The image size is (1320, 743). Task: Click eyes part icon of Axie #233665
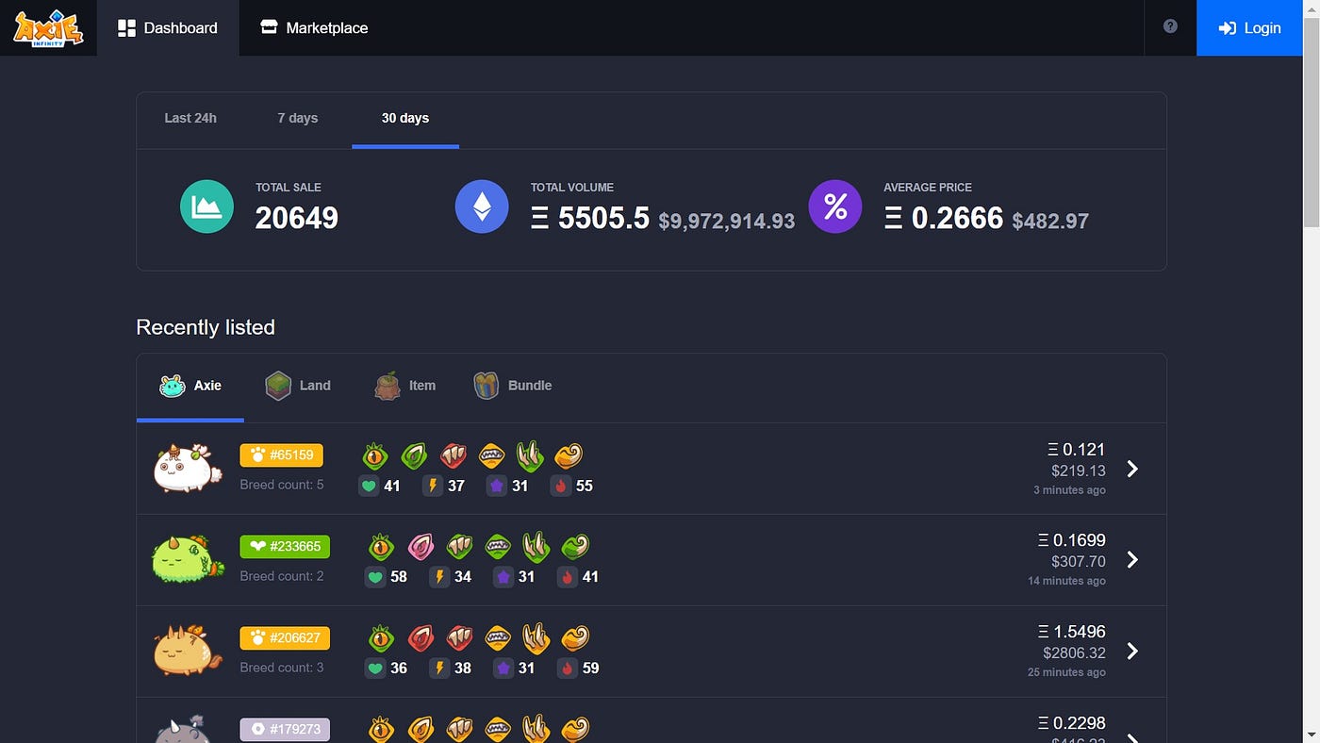(x=381, y=548)
